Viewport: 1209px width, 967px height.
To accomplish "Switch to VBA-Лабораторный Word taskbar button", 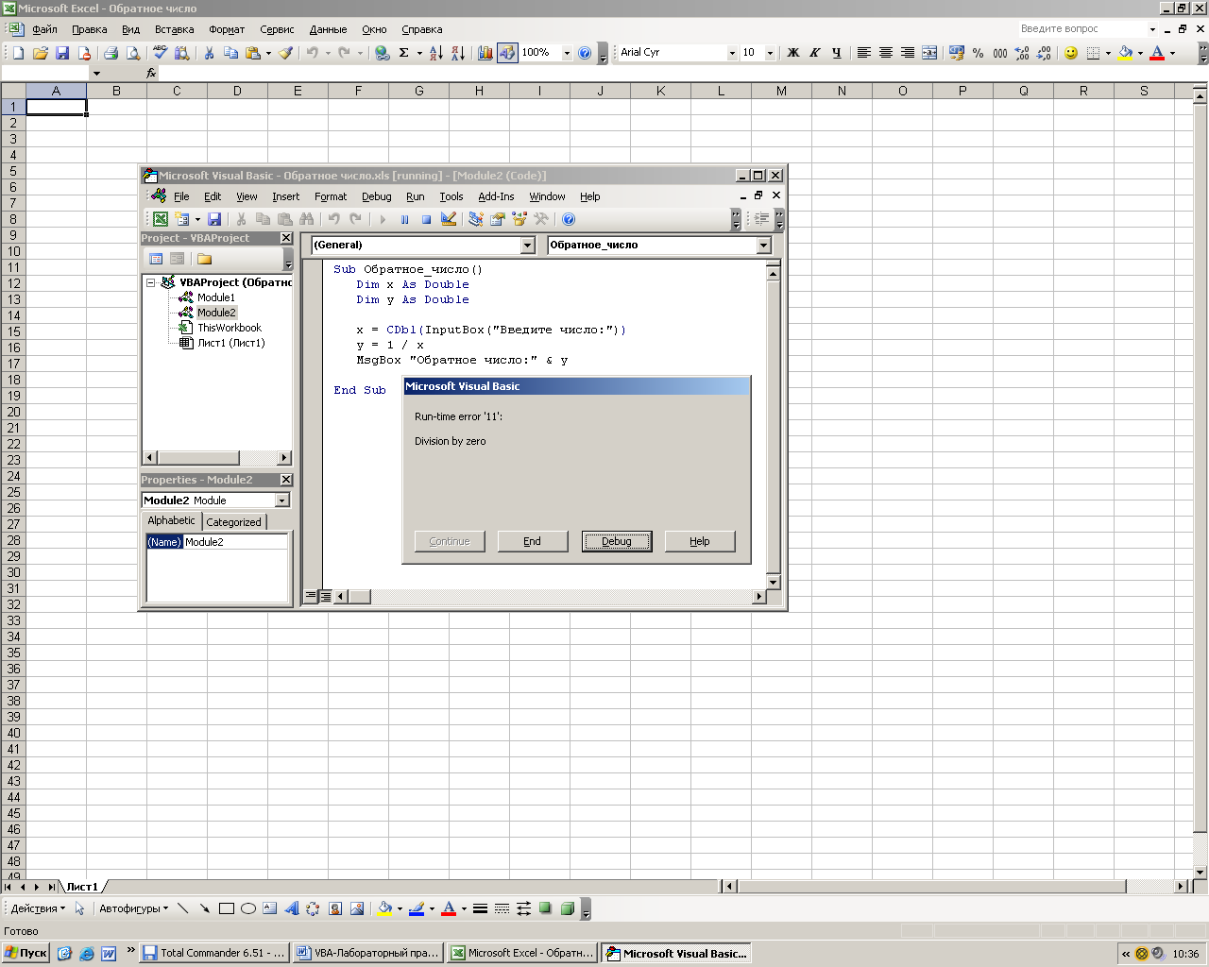I will click(x=368, y=953).
